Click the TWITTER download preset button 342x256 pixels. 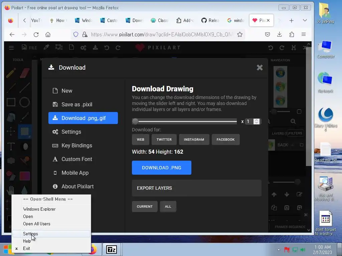164,140
